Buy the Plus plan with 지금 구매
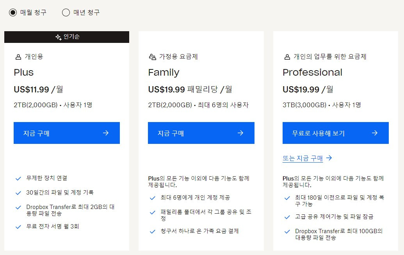Viewport: 404px width, 255px height. point(67,133)
